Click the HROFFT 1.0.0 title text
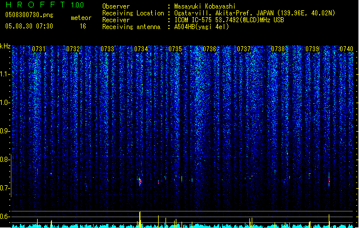359x228 pixels. coord(45,5)
